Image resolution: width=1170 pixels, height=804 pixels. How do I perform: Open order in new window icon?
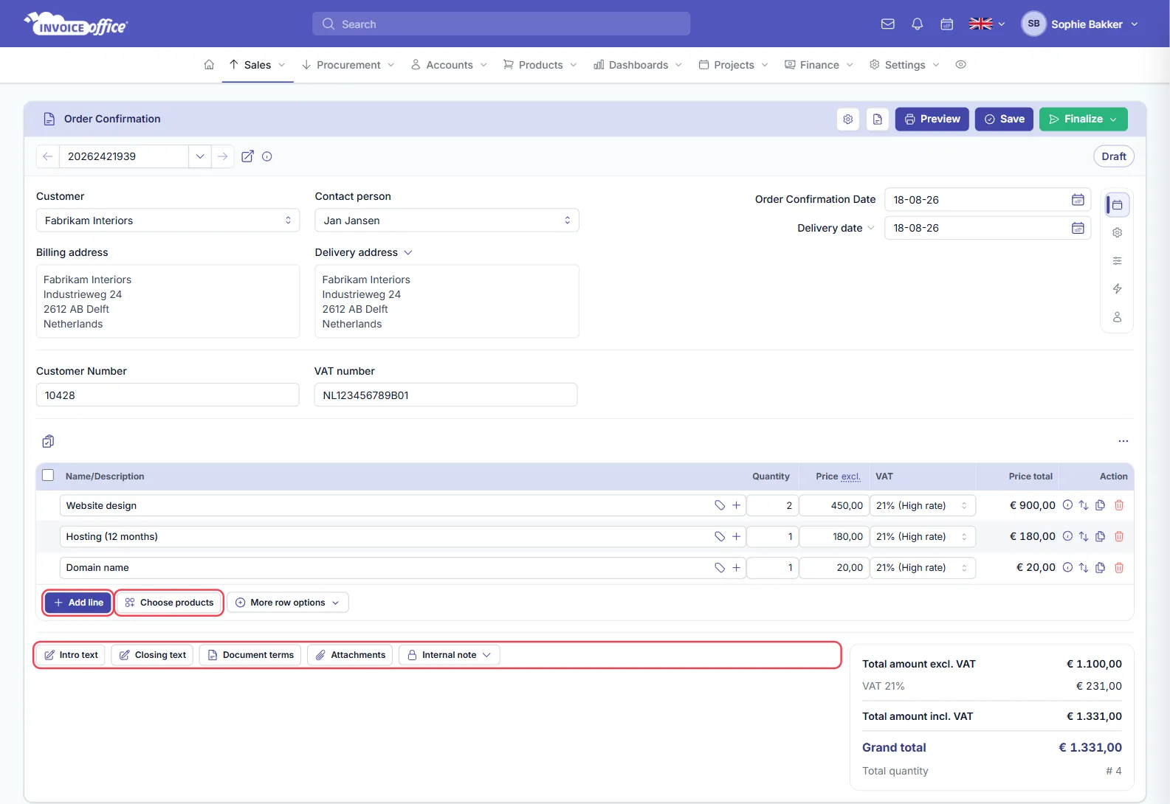pyautogui.click(x=248, y=156)
